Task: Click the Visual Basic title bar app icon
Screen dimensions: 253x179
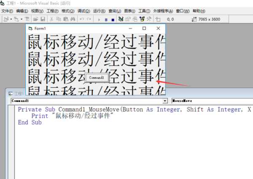Action: point(2,3)
